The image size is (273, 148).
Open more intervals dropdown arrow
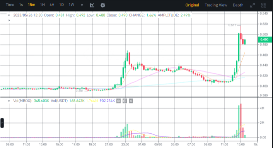(x=82, y=5)
